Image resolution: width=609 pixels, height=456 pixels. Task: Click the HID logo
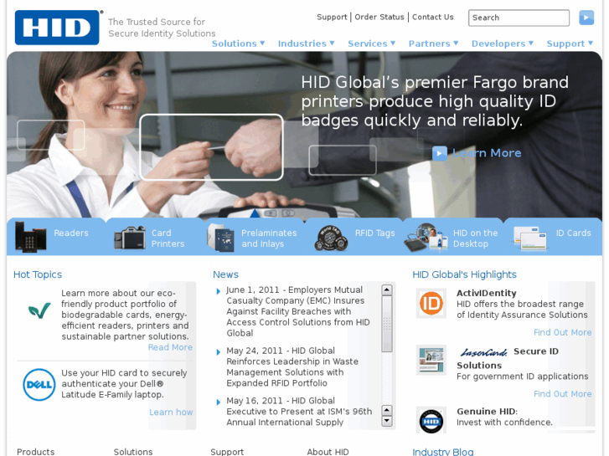coord(57,28)
